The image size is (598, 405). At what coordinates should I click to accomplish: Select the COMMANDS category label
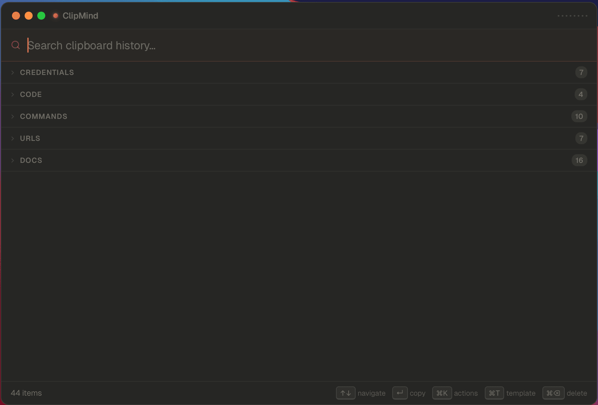(x=44, y=116)
